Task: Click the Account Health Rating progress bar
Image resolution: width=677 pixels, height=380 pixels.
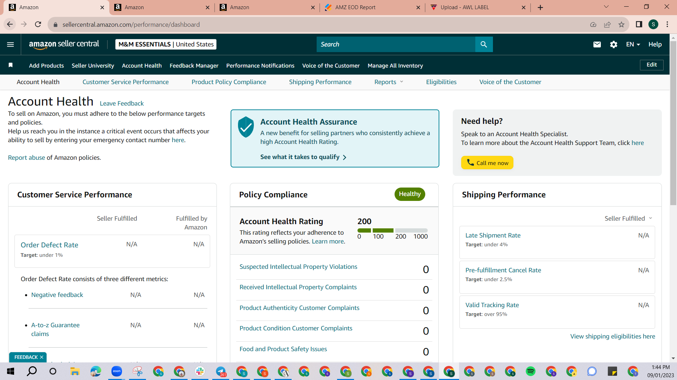Action: tap(392, 230)
